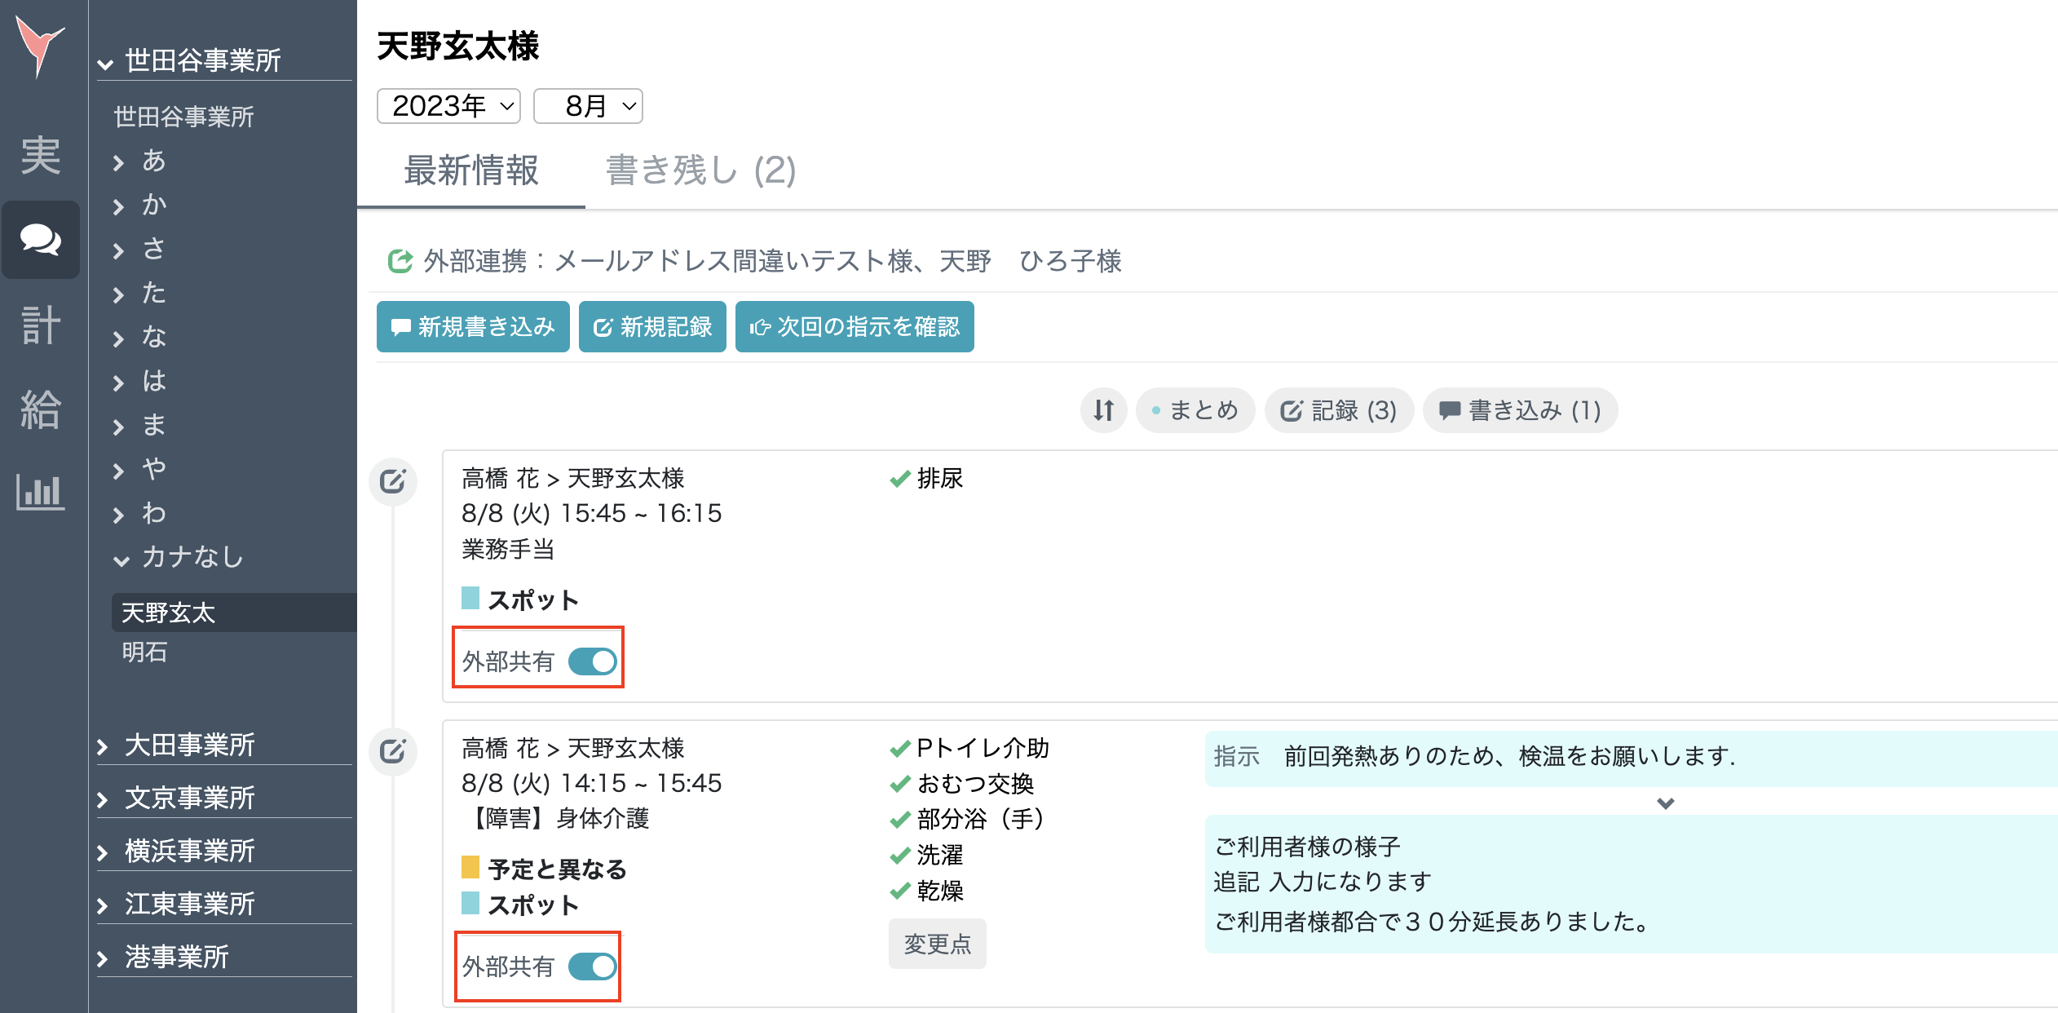This screenshot has height=1013, width=2058.
Task: Open the 2023年 year dropdown
Action: 448,106
